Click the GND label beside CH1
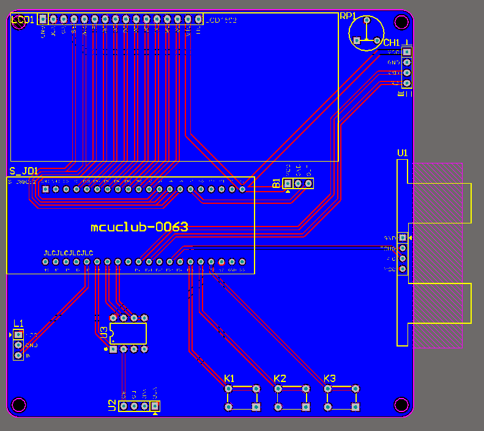 [393, 62]
